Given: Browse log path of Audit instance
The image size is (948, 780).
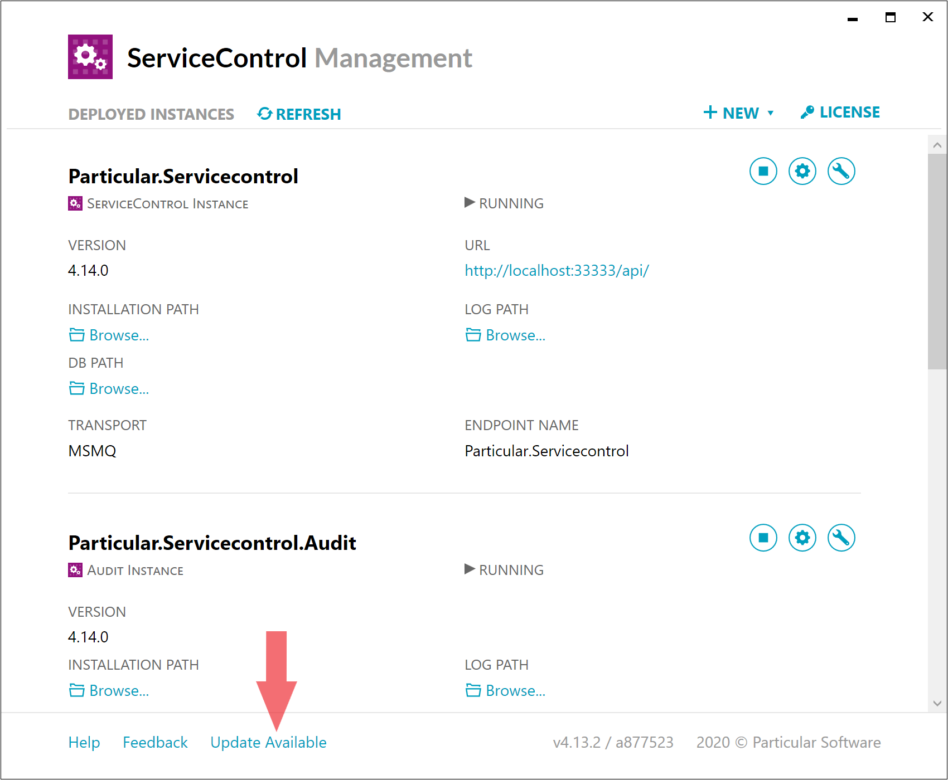Looking at the screenshot, I should click(x=505, y=691).
